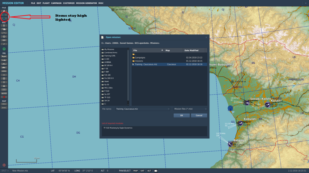Toggle the MAP view mode

pos(136,171)
